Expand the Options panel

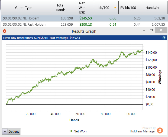tap(11, 131)
